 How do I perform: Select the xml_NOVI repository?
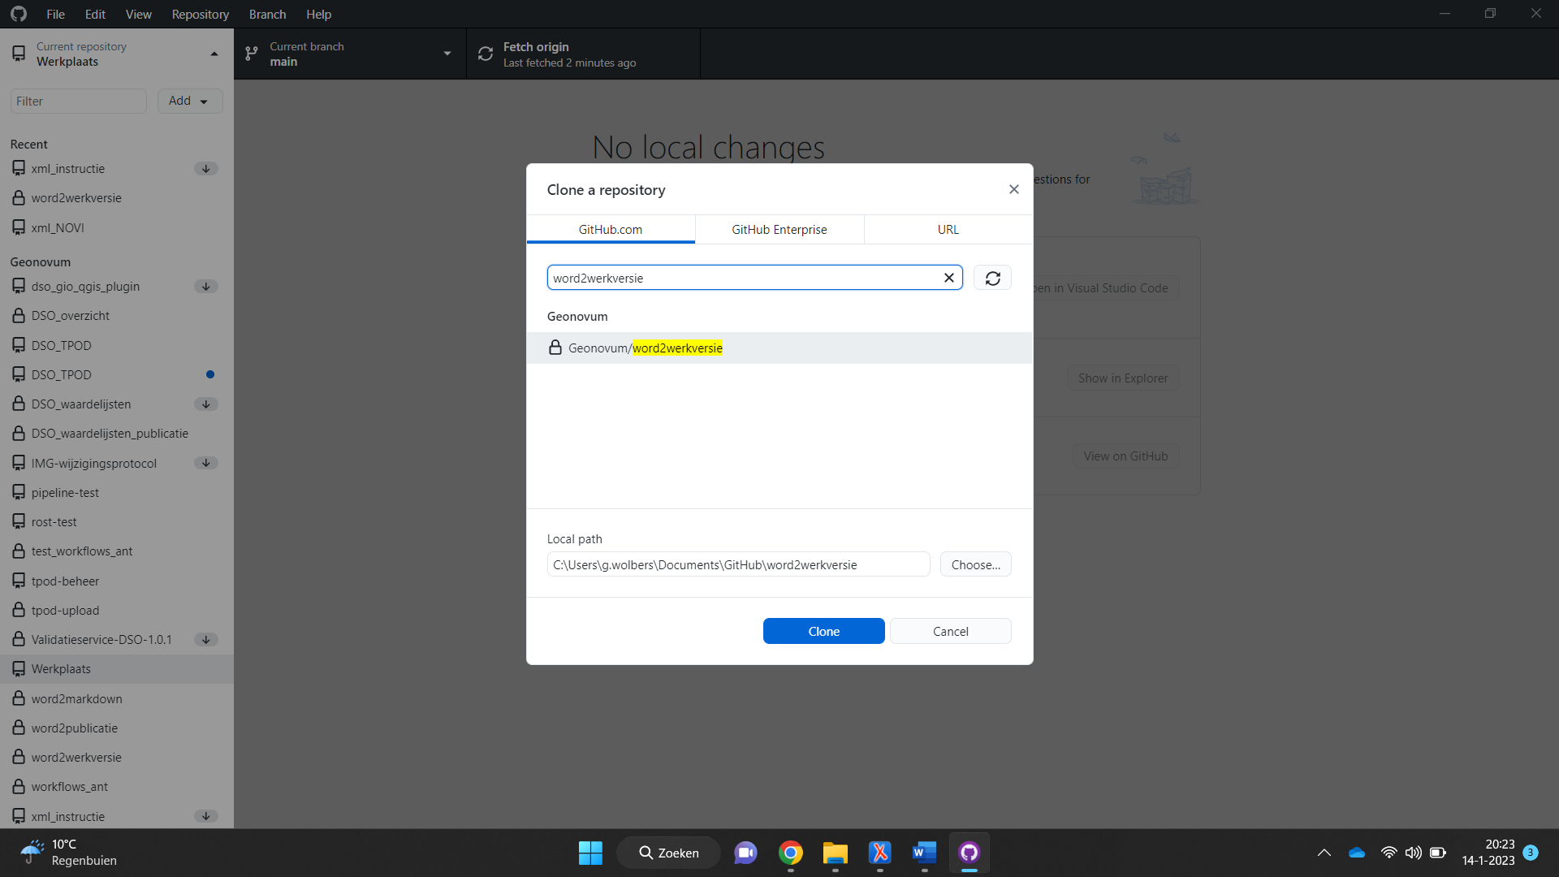coord(117,228)
